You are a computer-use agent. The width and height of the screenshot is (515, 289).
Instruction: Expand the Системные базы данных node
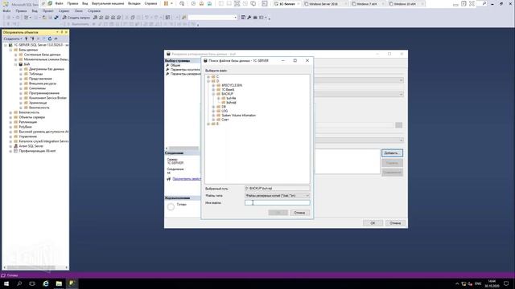pyautogui.click(x=15, y=55)
